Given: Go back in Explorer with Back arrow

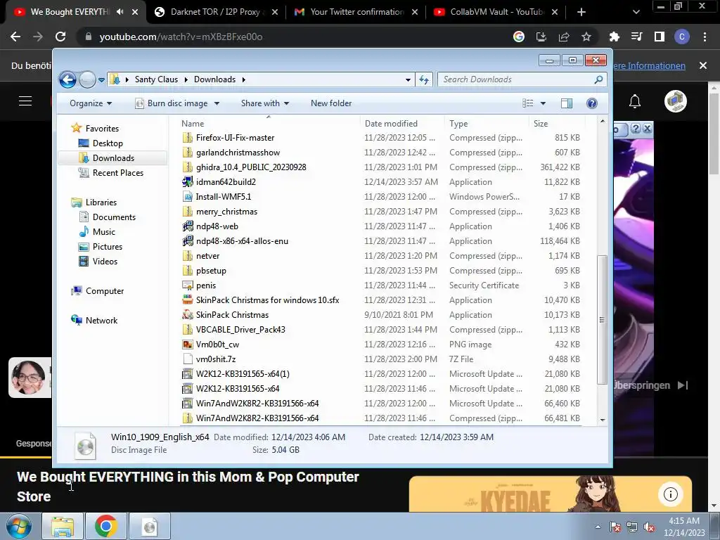Looking at the screenshot, I should click(x=68, y=80).
